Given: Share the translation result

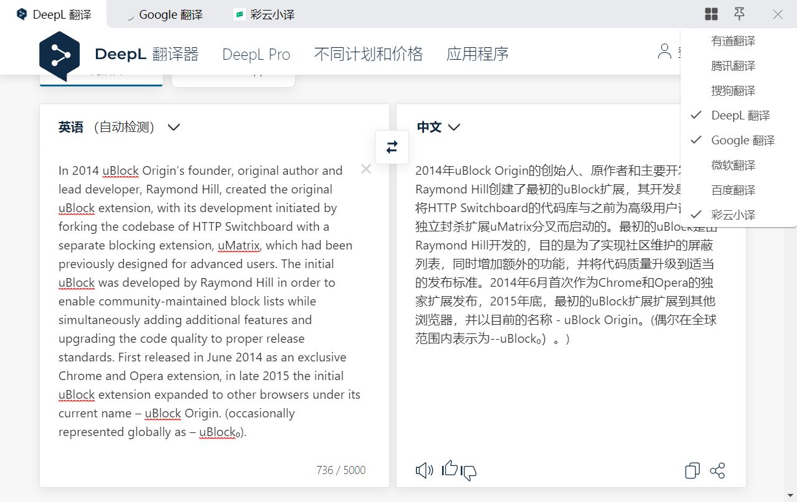Looking at the screenshot, I should 717,471.
